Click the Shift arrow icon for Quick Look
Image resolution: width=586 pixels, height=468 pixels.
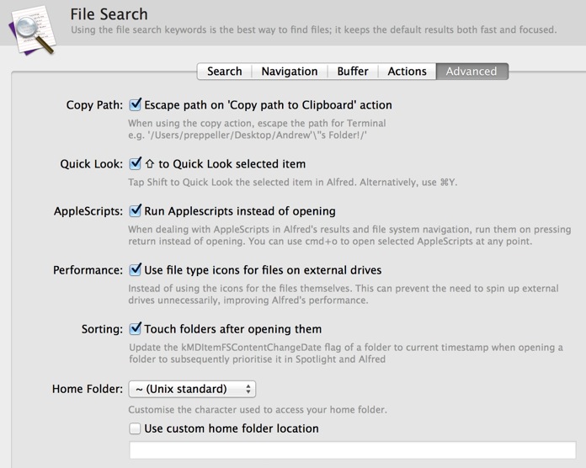coord(150,163)
